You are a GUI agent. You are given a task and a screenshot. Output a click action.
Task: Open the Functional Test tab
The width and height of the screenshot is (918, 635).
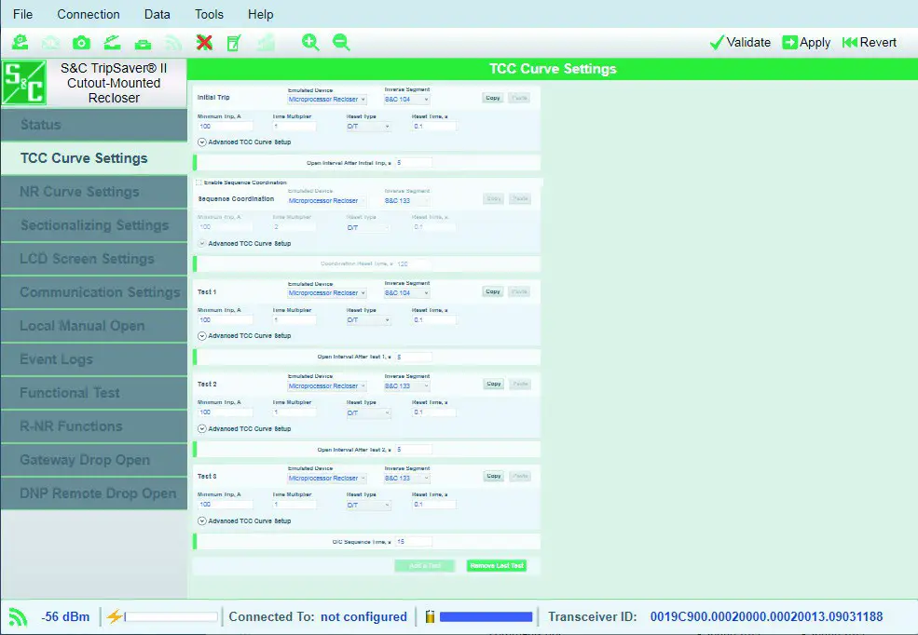point(94,392)
